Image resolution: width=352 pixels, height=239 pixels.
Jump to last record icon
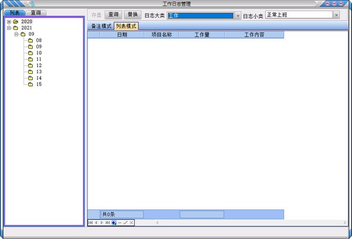107,223
